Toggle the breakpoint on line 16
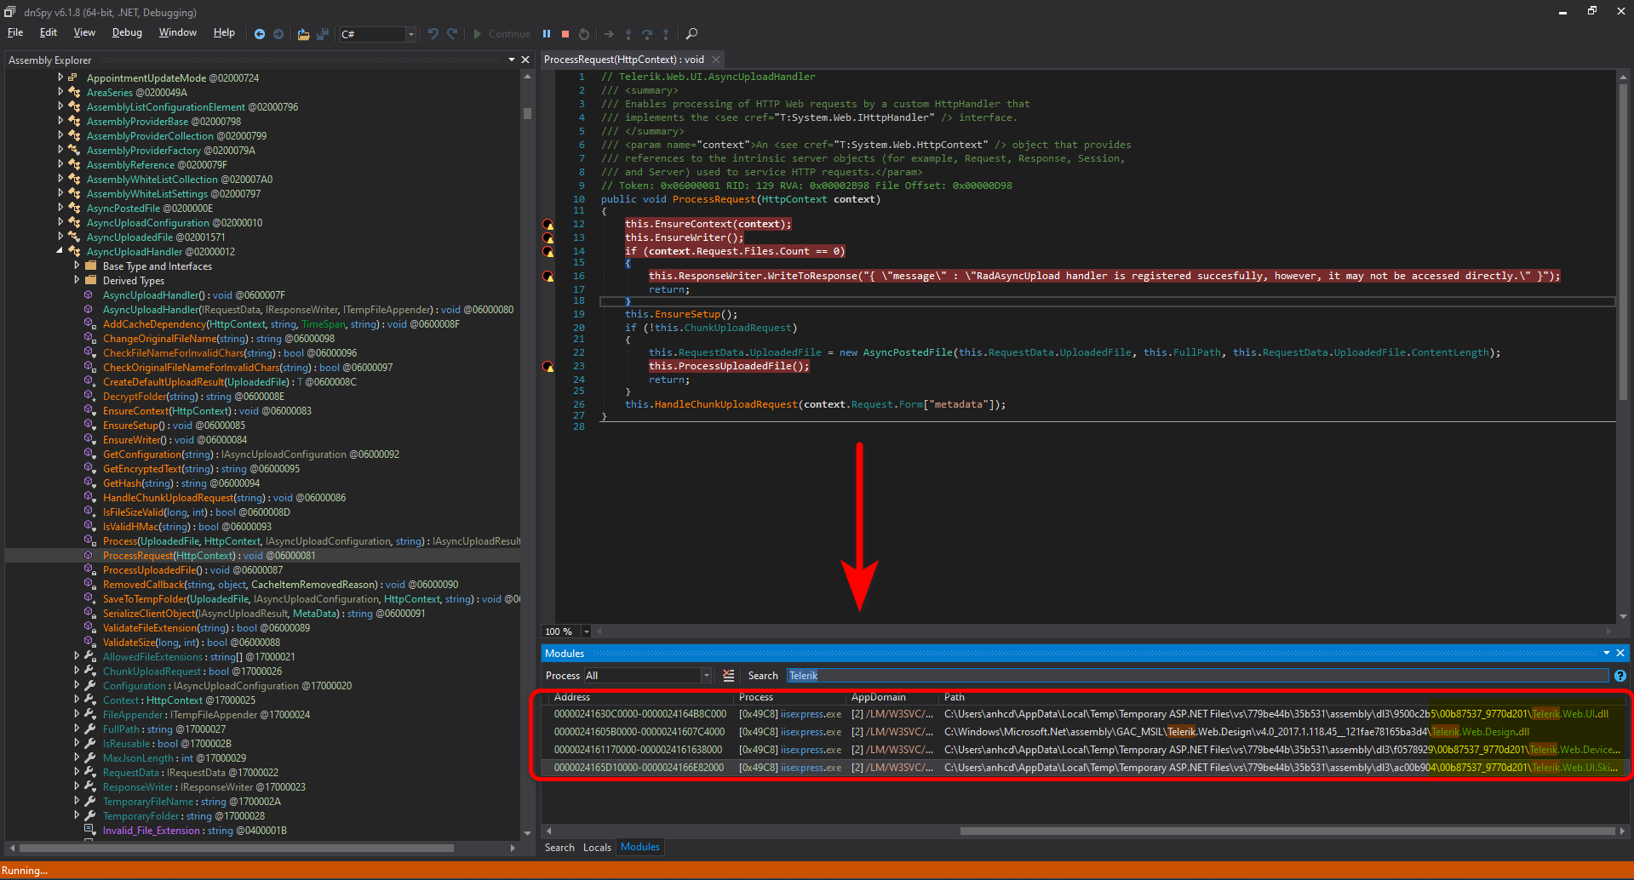Image resolution: width=1634 pixels, height=880 pixels. click(548, 277)
